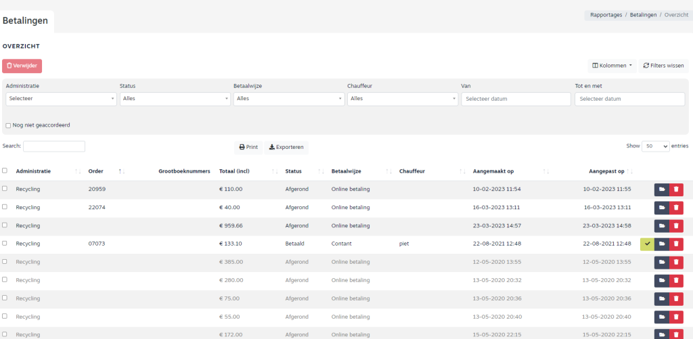Open the Van date picker field

pyautogui.click(x=516, y=99)
